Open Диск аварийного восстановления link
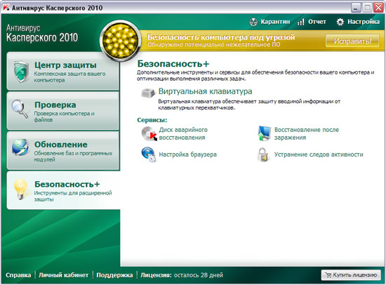The height and width of the screenshot is (285, 386). point(183,133)
